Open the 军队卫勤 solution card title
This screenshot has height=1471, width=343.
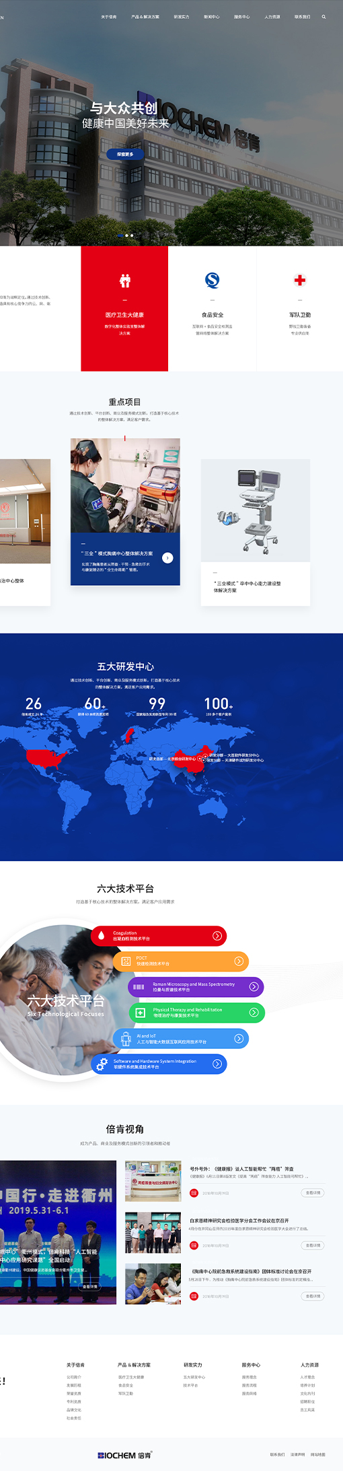point(300,315)
